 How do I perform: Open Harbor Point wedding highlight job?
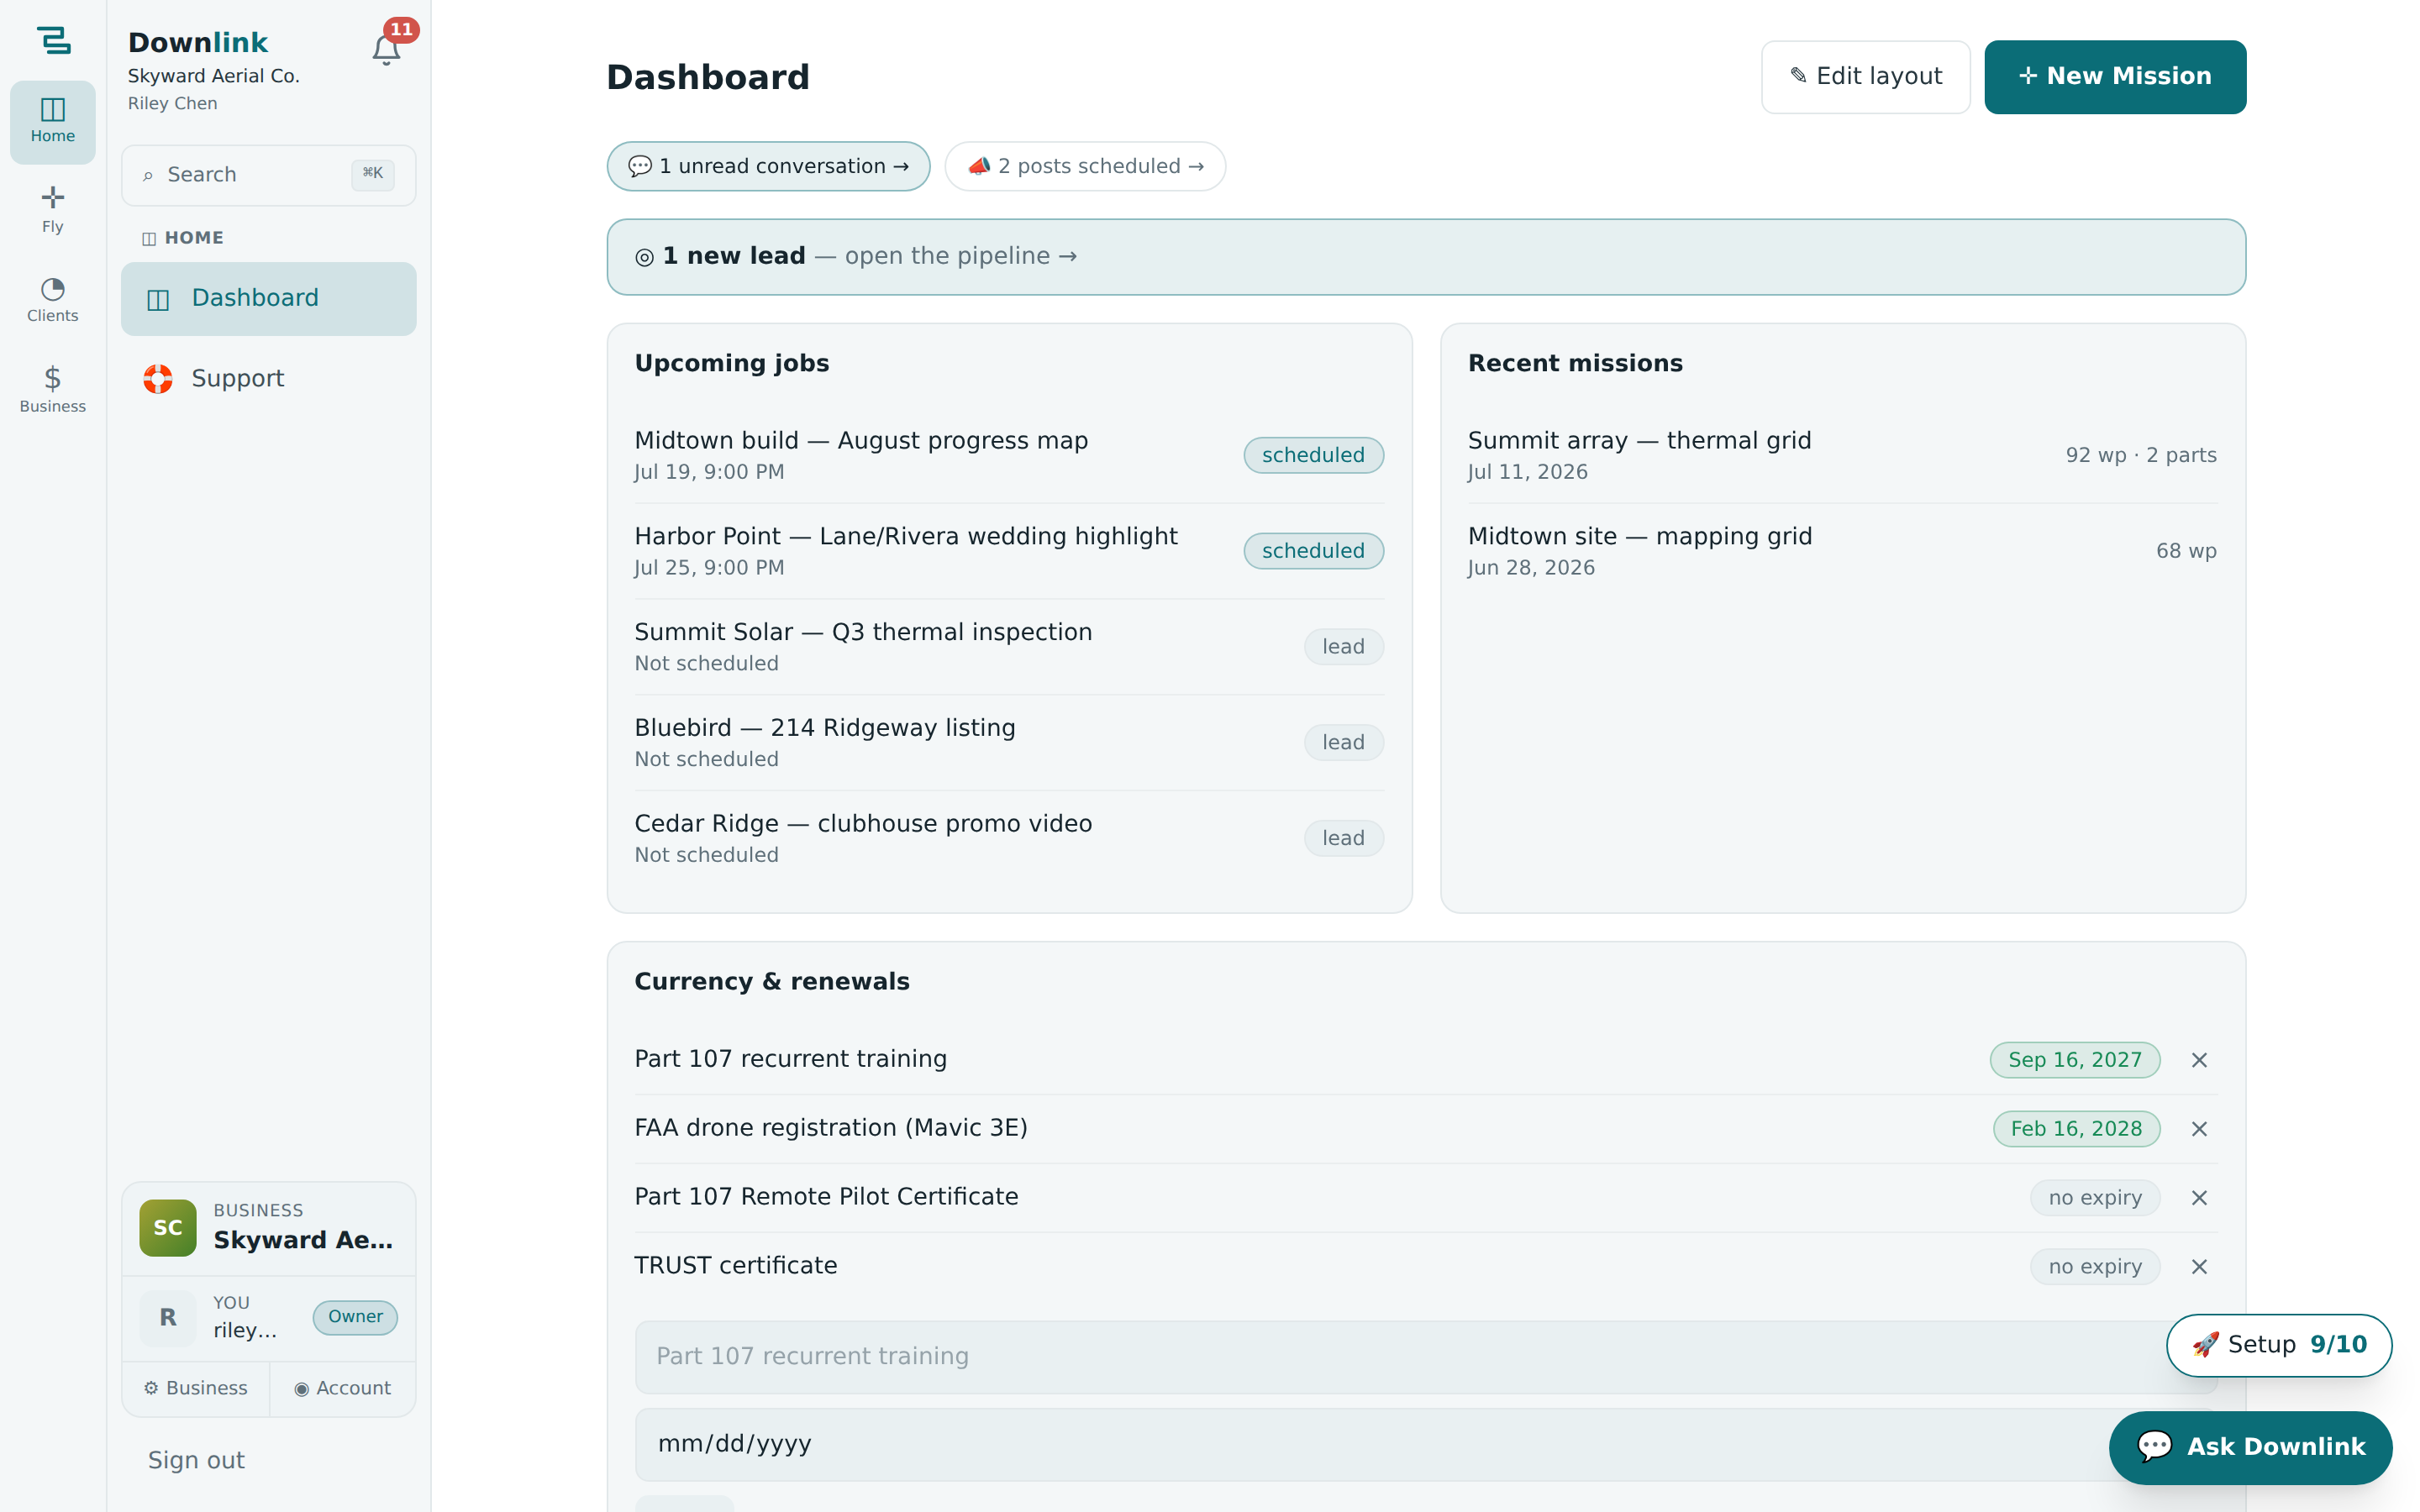1009,551
